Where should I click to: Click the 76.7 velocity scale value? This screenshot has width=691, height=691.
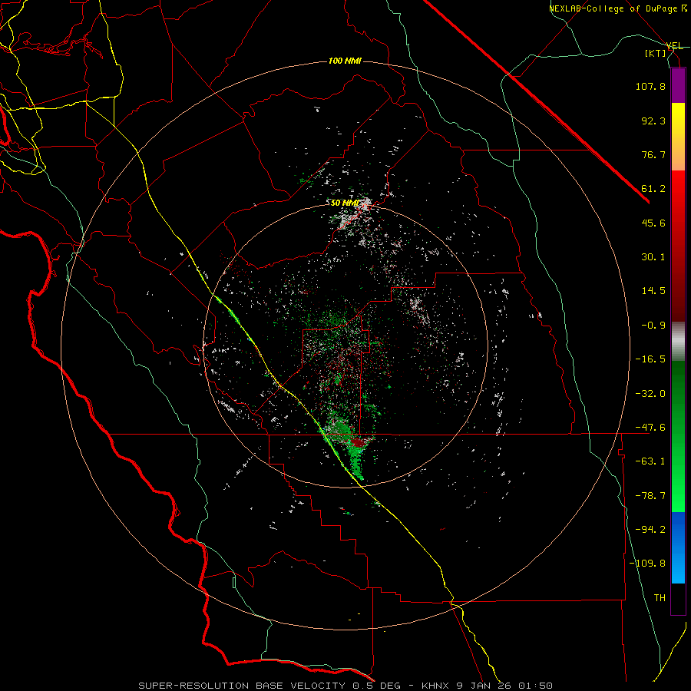tap(653, 154)
